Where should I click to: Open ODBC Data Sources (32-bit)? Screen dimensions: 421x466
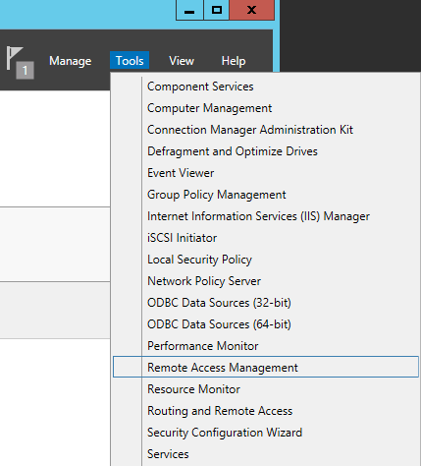(219, 303)
